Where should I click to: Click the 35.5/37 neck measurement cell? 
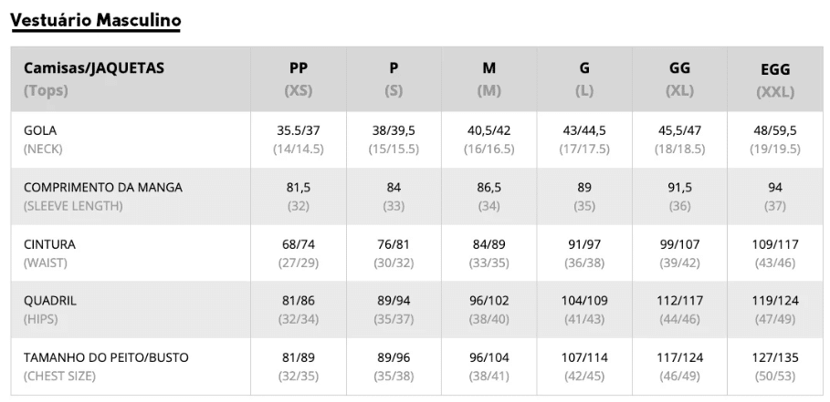(x=298, y=130)
